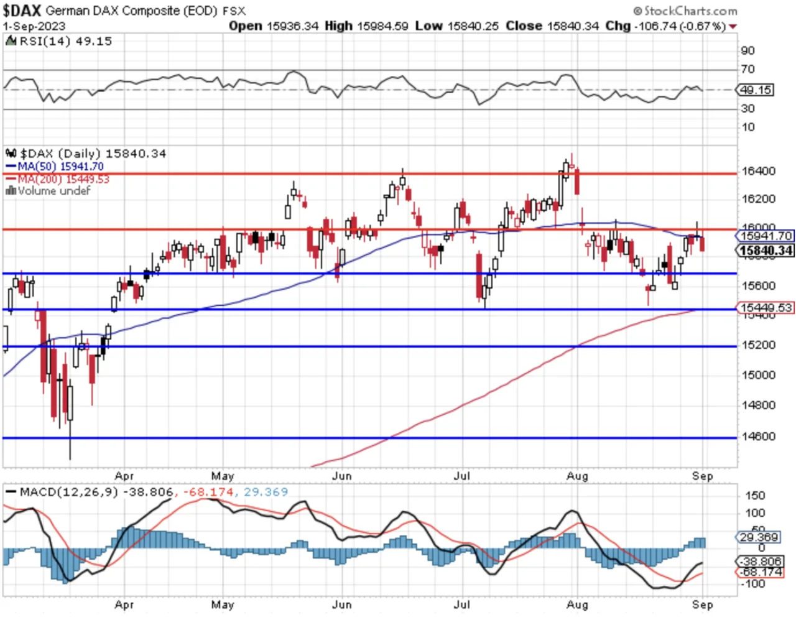Click the $DAX ticker symbol title

click(x=22, y=10)
